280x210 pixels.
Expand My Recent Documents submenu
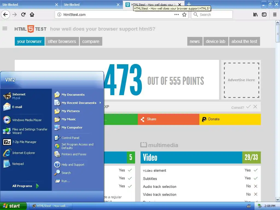(78, 103)
